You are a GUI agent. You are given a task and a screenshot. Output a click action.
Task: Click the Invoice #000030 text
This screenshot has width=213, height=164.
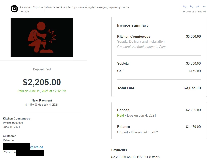click(x=13, y=123)
